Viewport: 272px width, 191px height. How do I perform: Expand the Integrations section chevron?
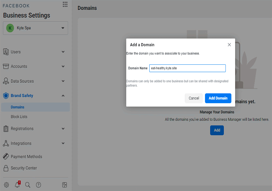click(63, 143)
